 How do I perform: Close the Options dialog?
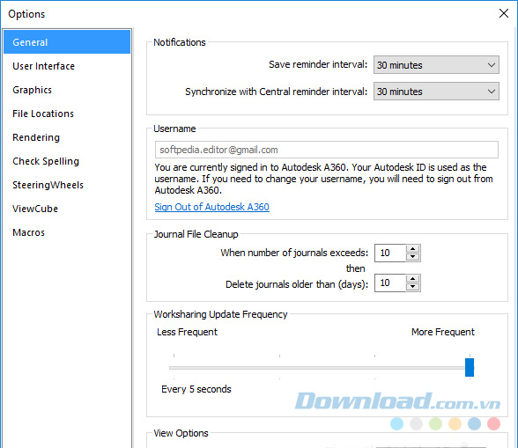coord(504,13)
